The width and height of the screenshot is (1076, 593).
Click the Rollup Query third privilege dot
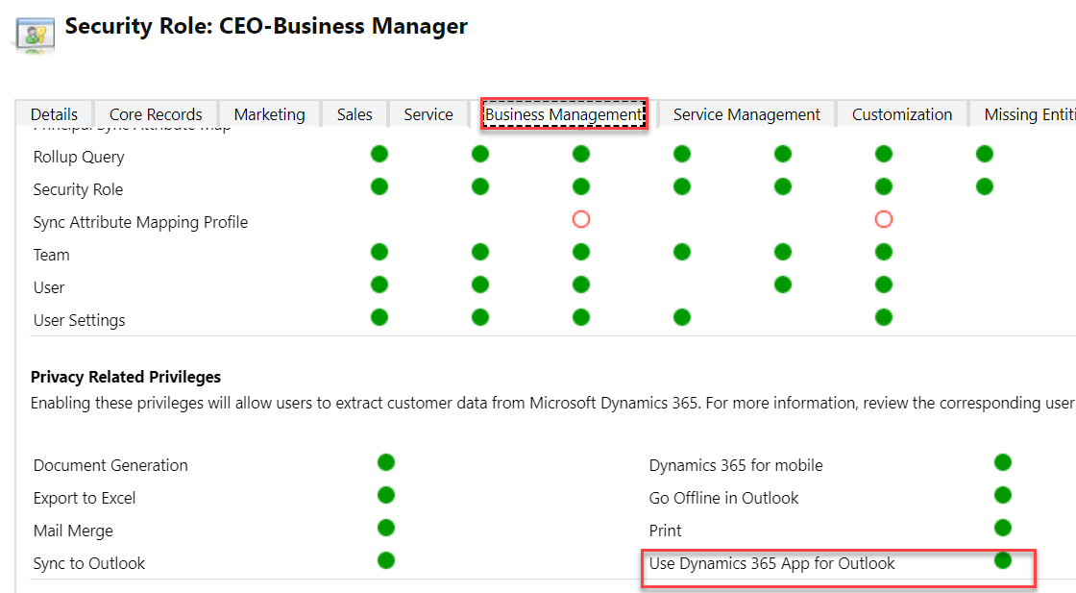click(580, 153)
